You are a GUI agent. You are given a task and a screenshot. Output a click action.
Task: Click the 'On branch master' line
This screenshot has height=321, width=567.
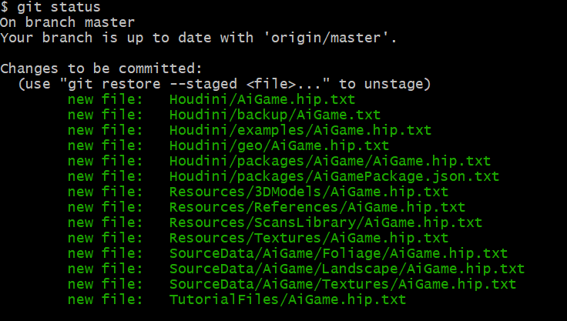coord(67,22)
